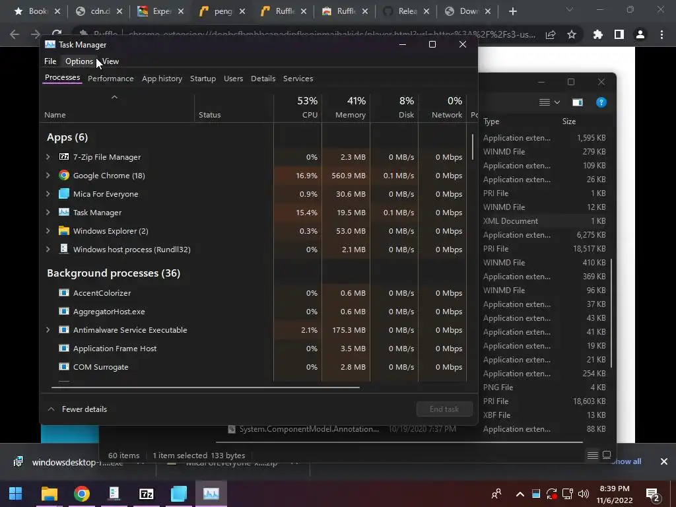
Task: Open the Chrome three-dot menu
Action: [x=661, y=34]
